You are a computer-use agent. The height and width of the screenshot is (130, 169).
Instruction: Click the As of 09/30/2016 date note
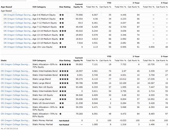tap(9, 129)
